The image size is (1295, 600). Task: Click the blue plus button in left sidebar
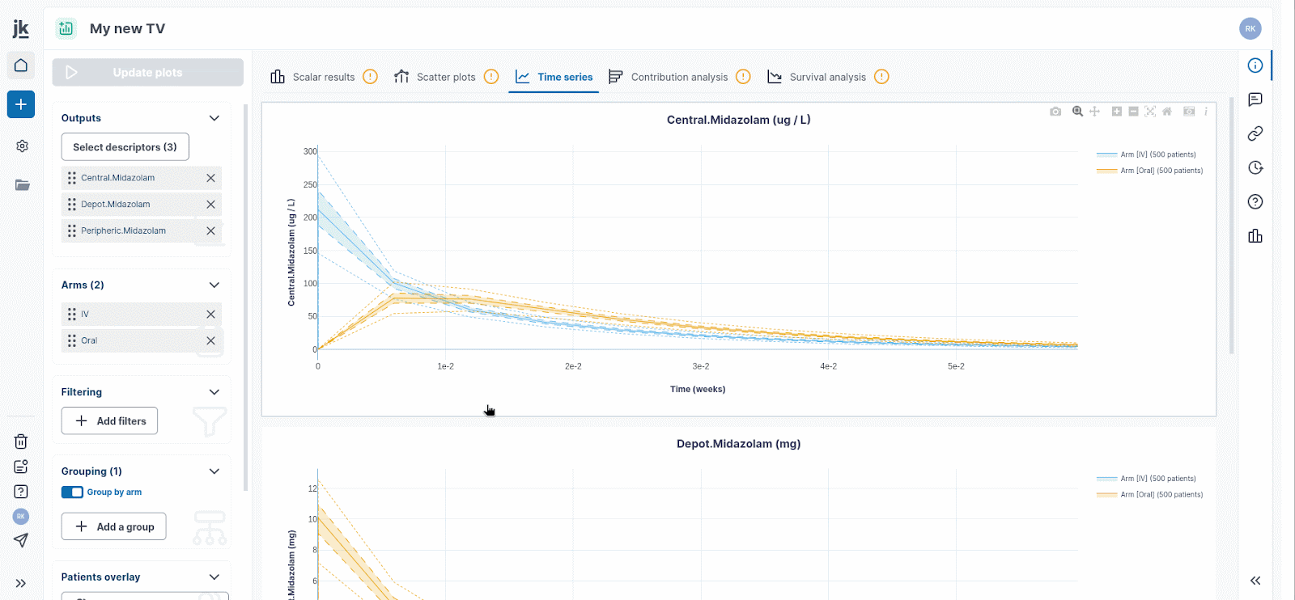21,104
